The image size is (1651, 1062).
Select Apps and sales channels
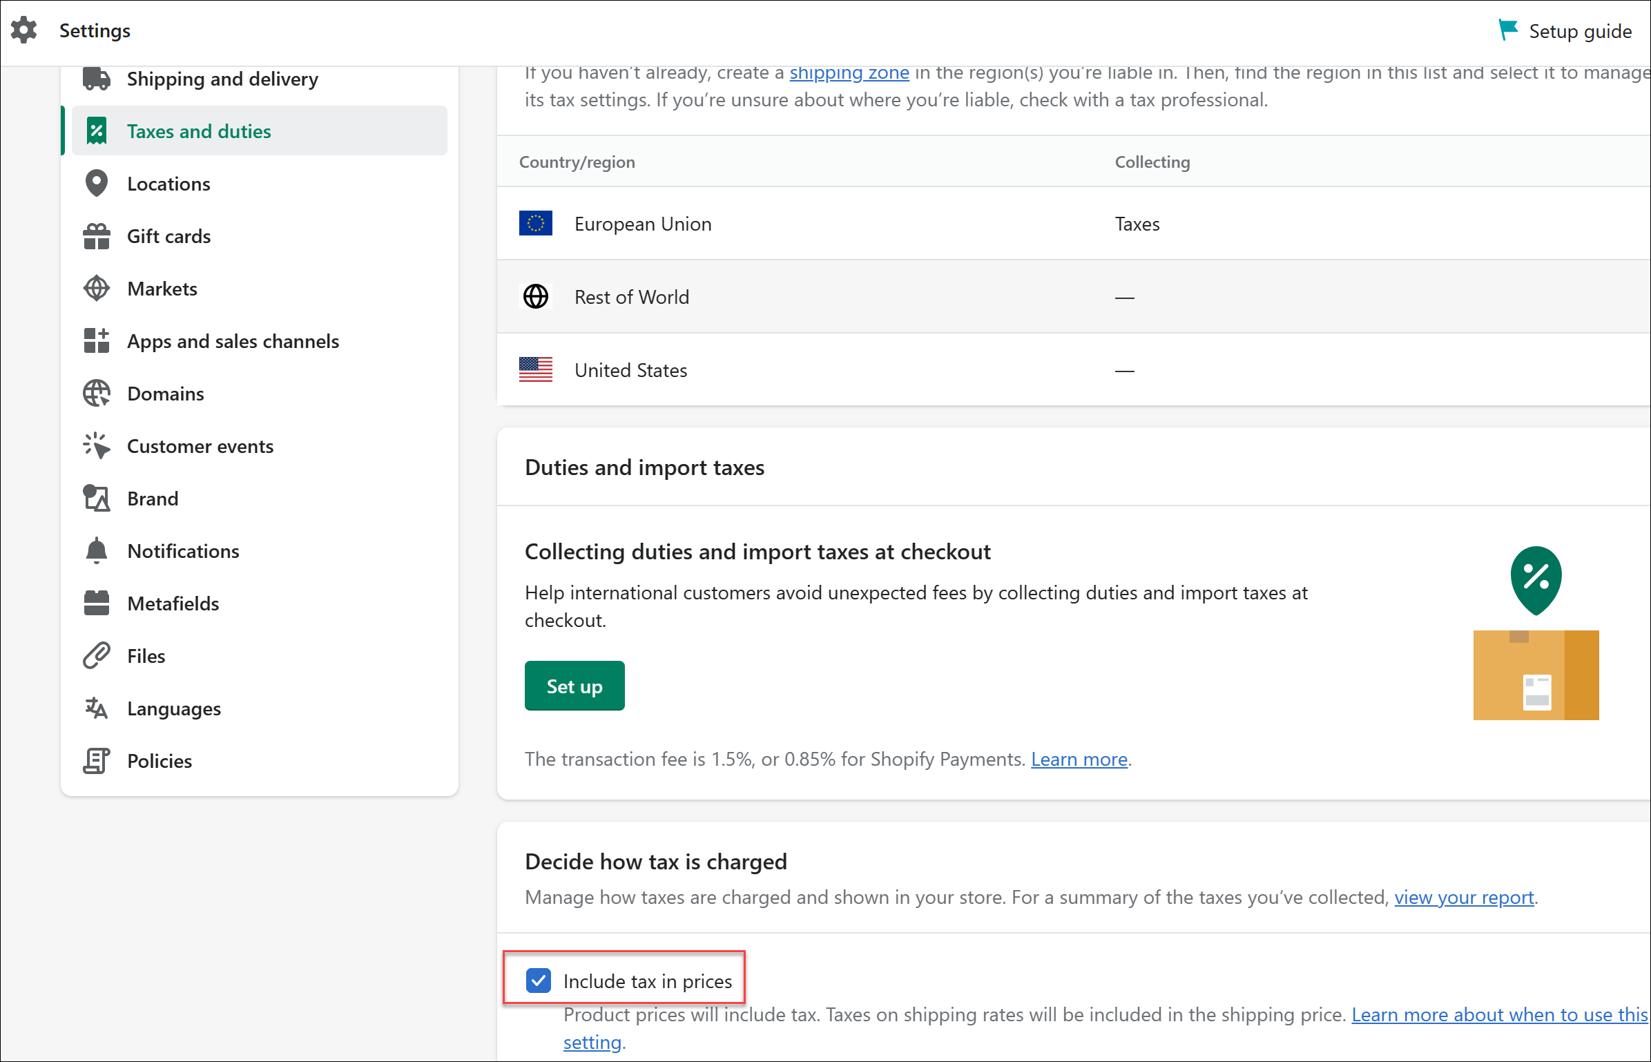click(260, 341)
